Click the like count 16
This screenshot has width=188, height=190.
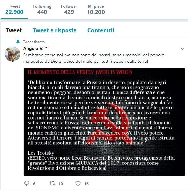click(x=86, y=184)
